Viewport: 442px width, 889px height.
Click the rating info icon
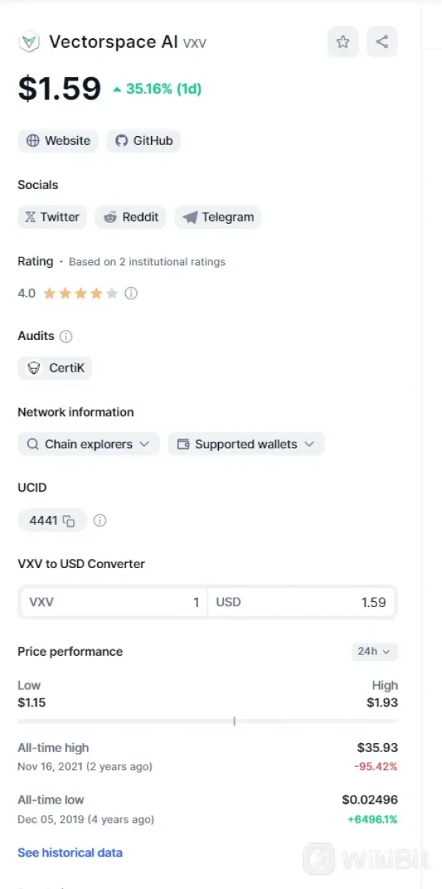pyautogui.click(x=131, y=293)
